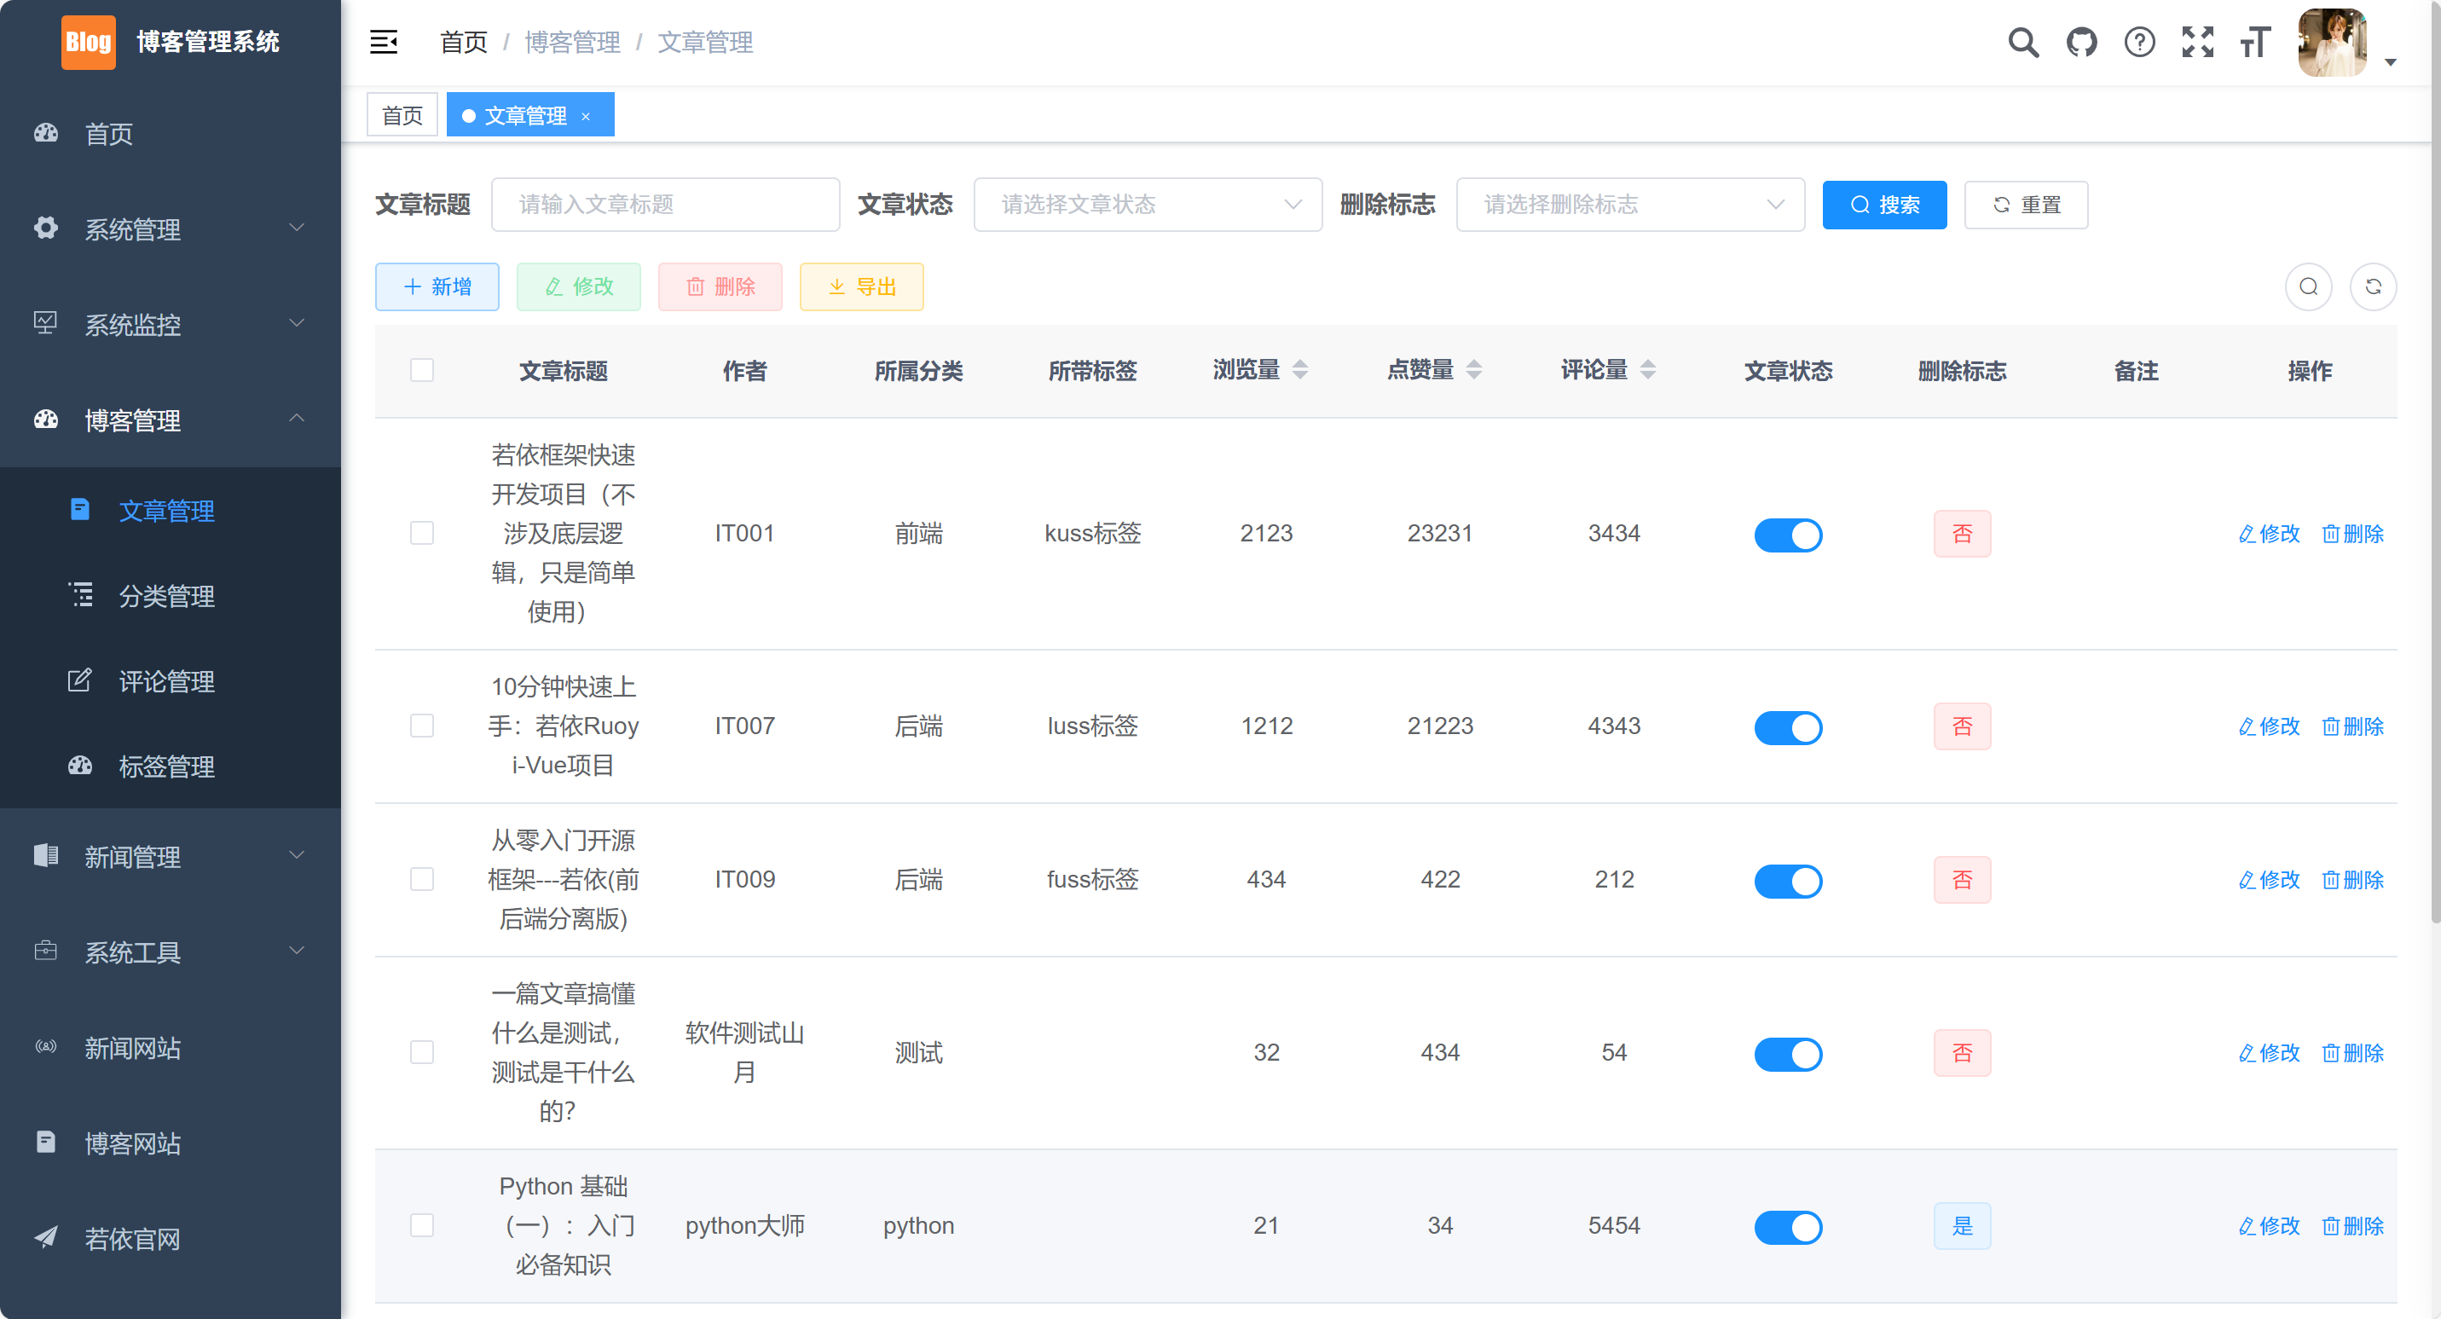
Task: Open the GitHub source icon
Action: [x=2081, y=42]
